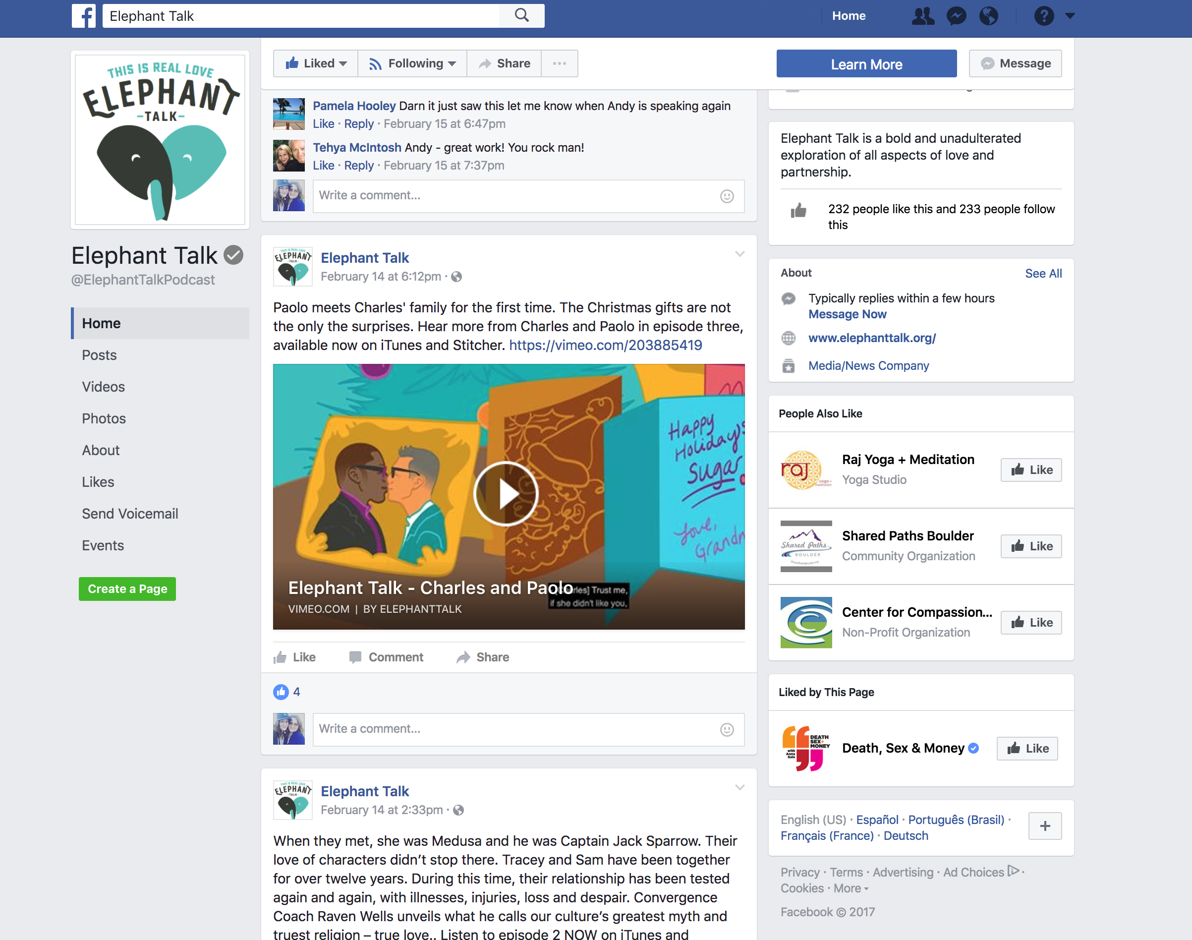This screenshot has width=1192, height=940.
Task: Open Raj Yoga logo thumbnail
Action: [x=806, y=470]
